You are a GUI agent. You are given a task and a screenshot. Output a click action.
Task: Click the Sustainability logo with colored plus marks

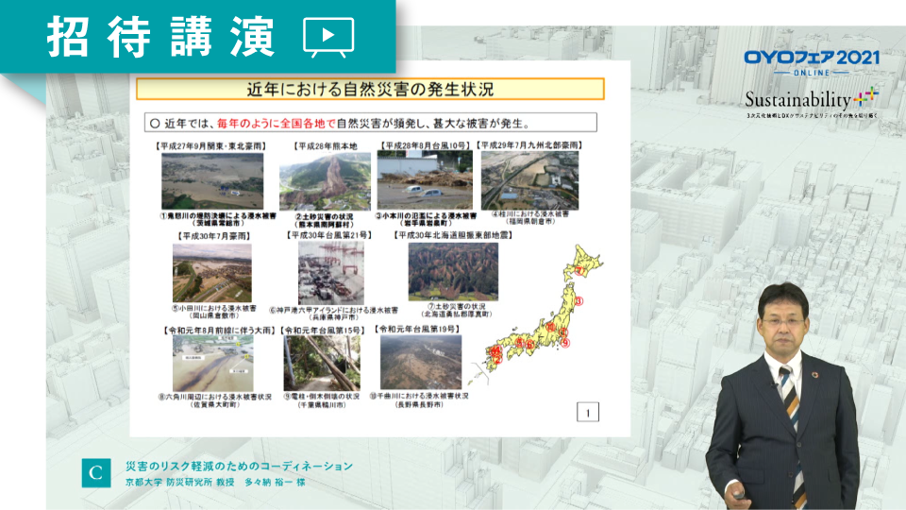point(811,98)
